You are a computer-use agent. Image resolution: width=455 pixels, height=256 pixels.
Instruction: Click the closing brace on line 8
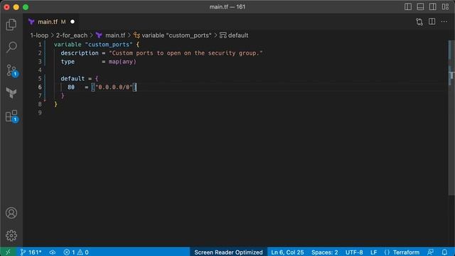tap(55, 105)
